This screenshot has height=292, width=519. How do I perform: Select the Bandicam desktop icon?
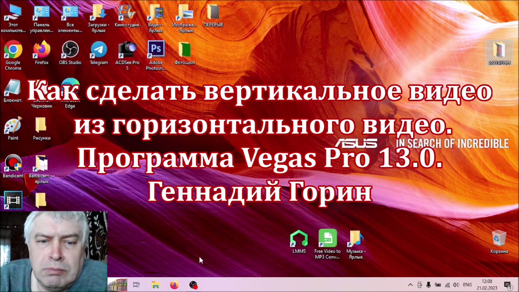pyautogui.click(x=13, y=164)
